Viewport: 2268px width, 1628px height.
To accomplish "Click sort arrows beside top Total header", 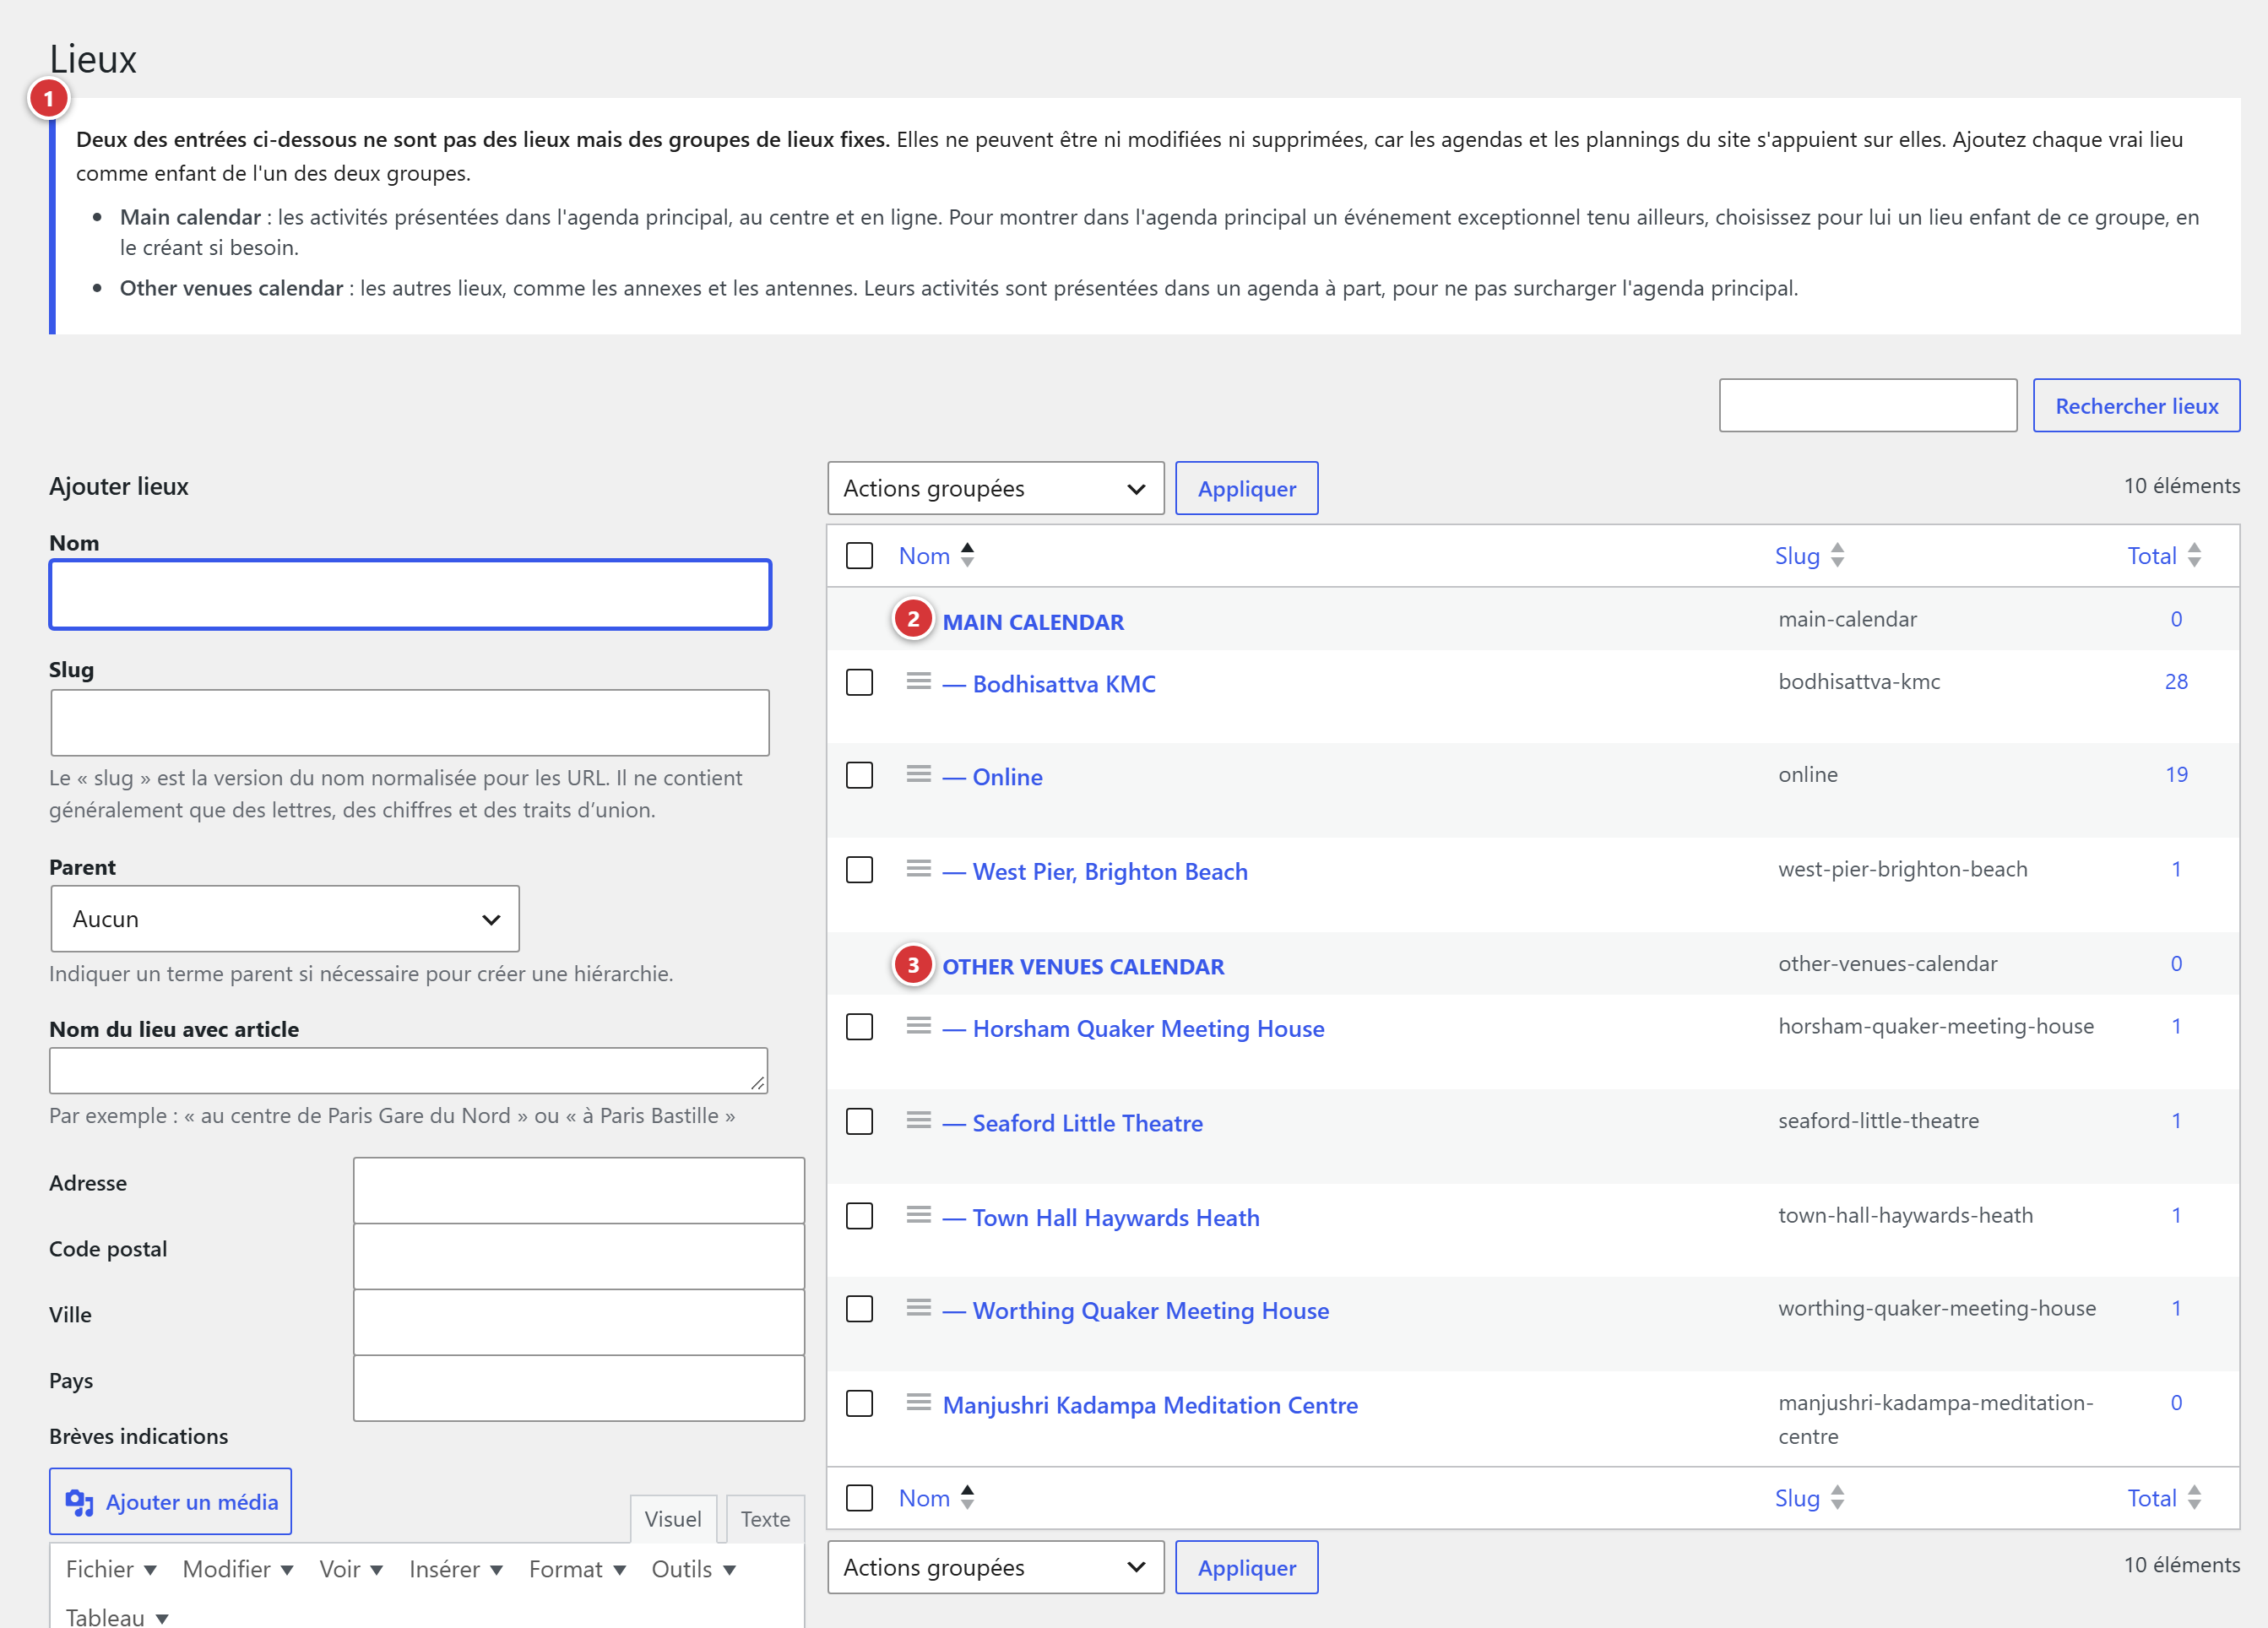I will click(2194, 555).
